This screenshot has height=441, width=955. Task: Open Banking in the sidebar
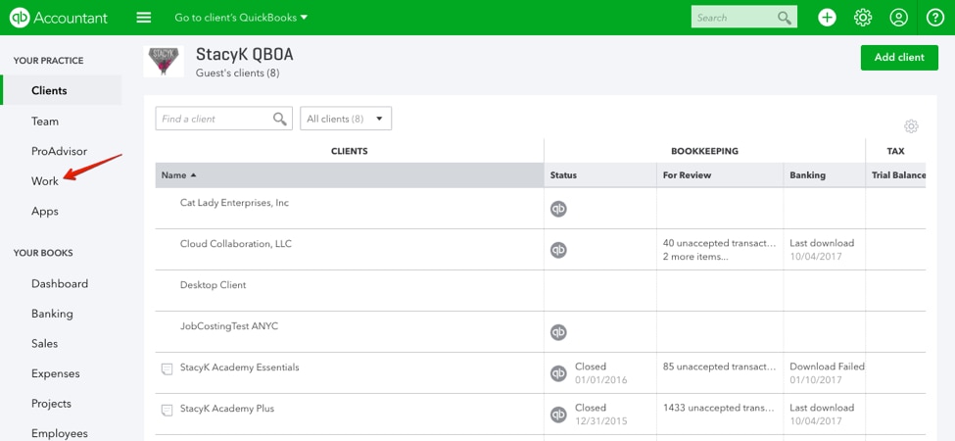click(52, 314)
